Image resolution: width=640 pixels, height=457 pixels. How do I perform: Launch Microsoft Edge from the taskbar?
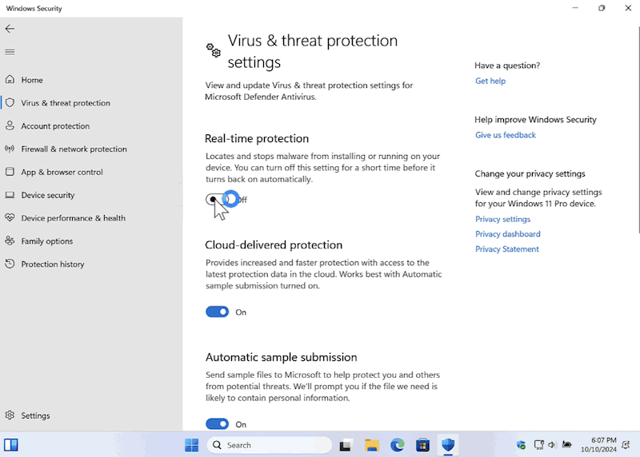pos(397,445)
